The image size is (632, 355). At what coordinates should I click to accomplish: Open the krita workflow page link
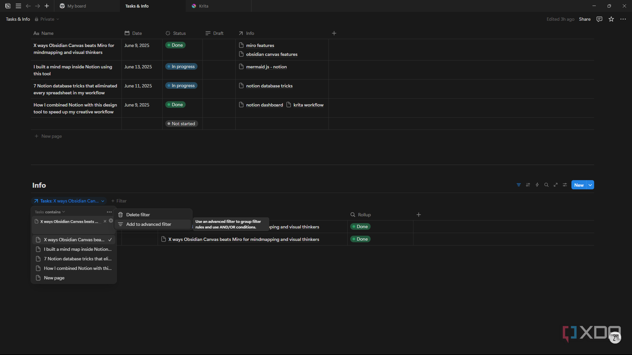pos(308,105)
